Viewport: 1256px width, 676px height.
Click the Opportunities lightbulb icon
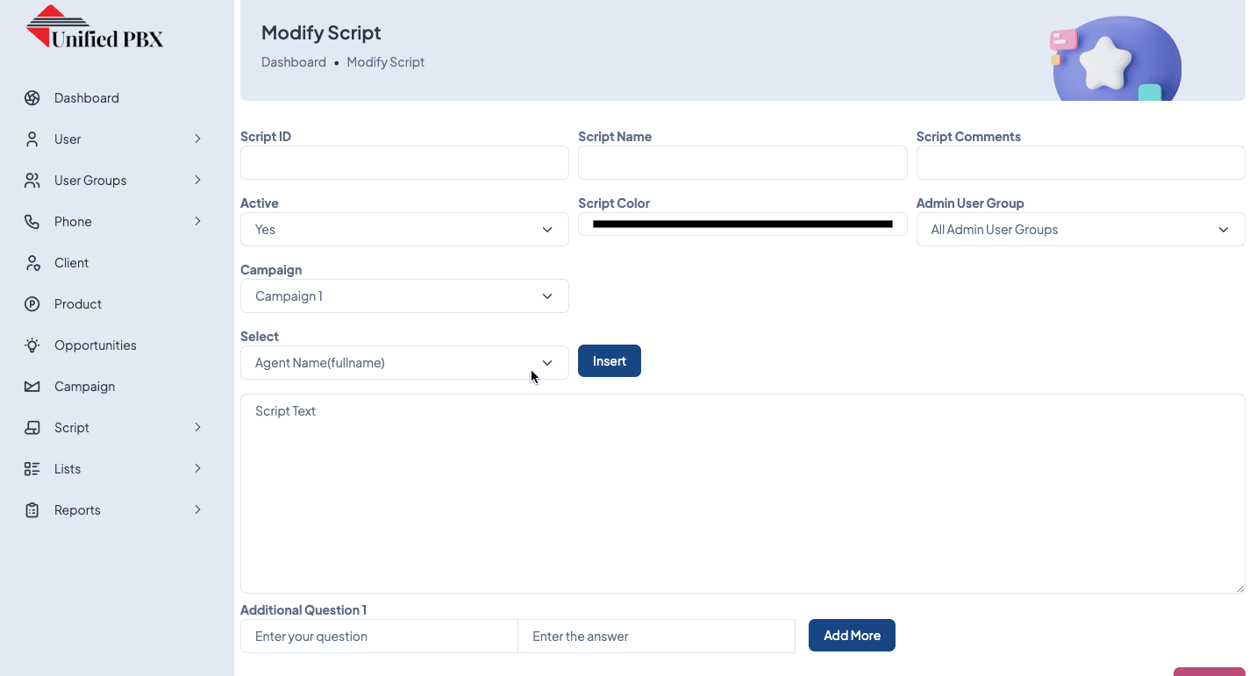(x=32, y=345)
